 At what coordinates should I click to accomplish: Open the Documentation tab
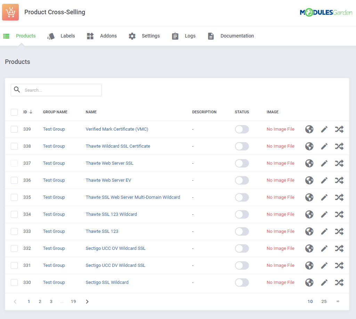[x=231, y=36]
